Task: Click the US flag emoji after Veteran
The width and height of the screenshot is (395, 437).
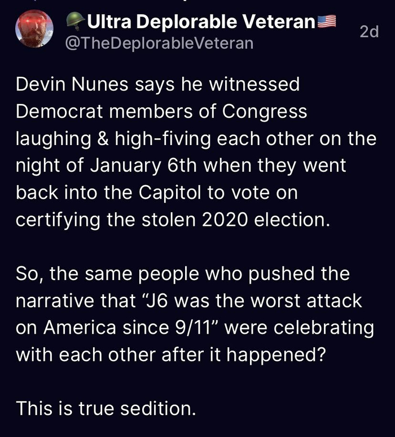Action: pyautogui.click(x=327, y=22)
